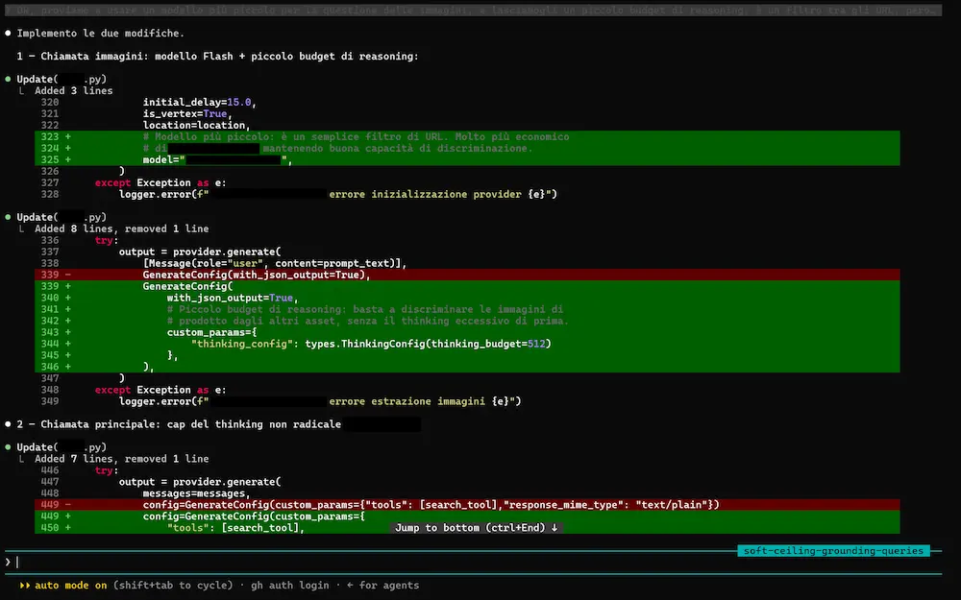Click the auto mode on indicator
961x600 pixels.
[x=70, y=586]
